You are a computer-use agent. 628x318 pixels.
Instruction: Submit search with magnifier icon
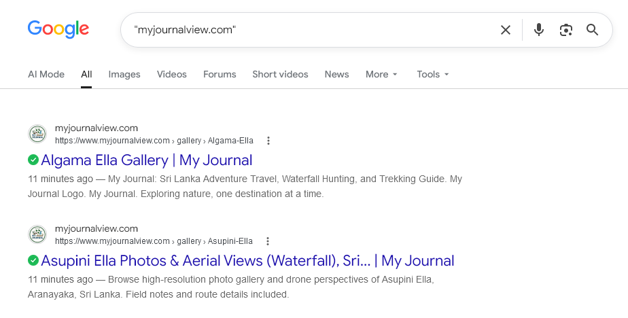(593, 30)
